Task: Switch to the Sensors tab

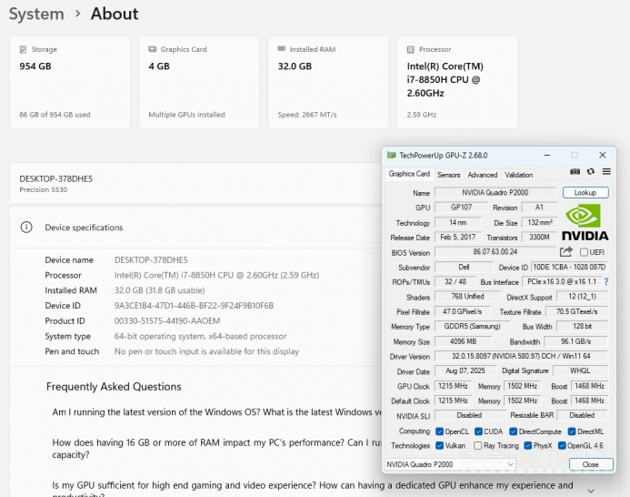Action: click(x=448, y=175)
